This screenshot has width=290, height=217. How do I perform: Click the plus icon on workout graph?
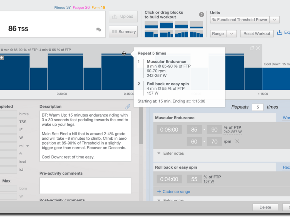(2, 58)
